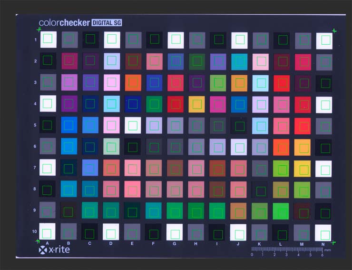Choose the light pink patch at K2
This screenshot has height=270, width=352.
click(x=261, y=62)
